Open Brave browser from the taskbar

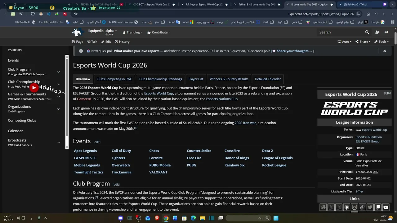click(x=157, y=218)
